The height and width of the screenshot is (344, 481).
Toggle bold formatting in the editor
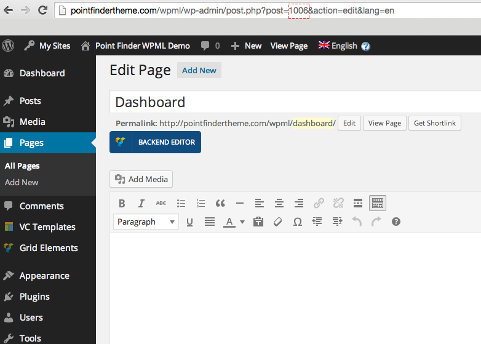pyautogui.click(x=122, y=203)
